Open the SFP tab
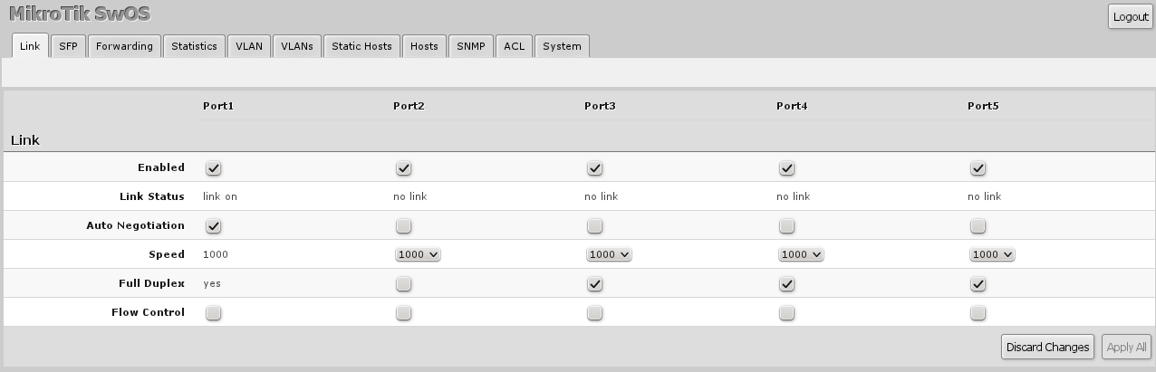Viewport: 1156px width, 372px height. [68, 46]
